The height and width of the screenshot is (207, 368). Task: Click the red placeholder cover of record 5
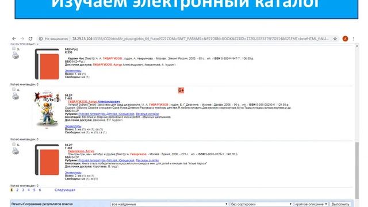[x=47, y=160]
